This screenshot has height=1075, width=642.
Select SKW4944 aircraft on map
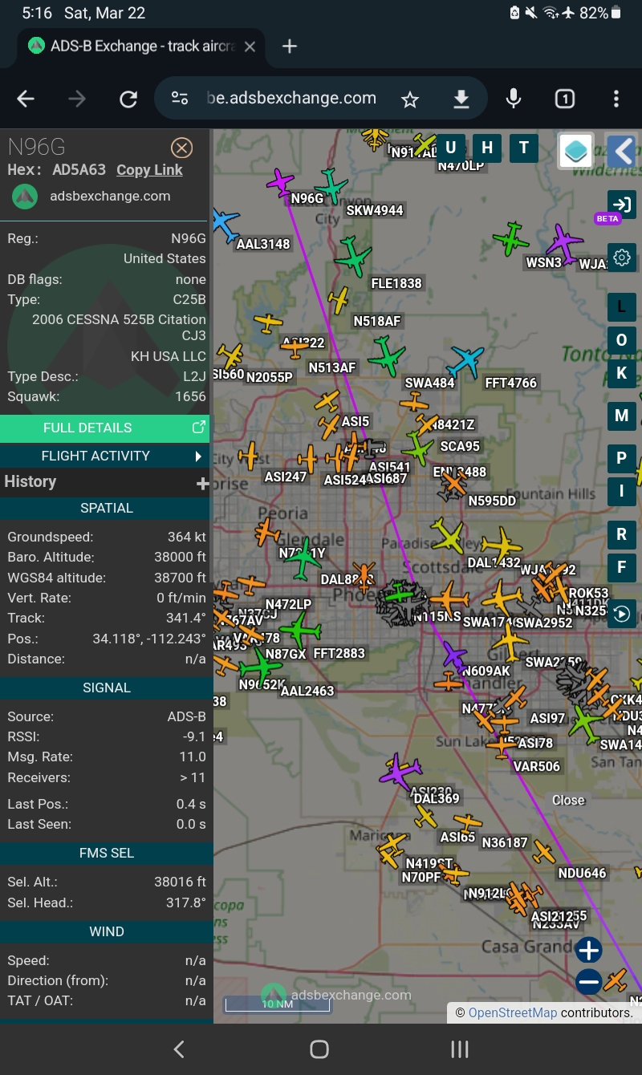point(330,187)
